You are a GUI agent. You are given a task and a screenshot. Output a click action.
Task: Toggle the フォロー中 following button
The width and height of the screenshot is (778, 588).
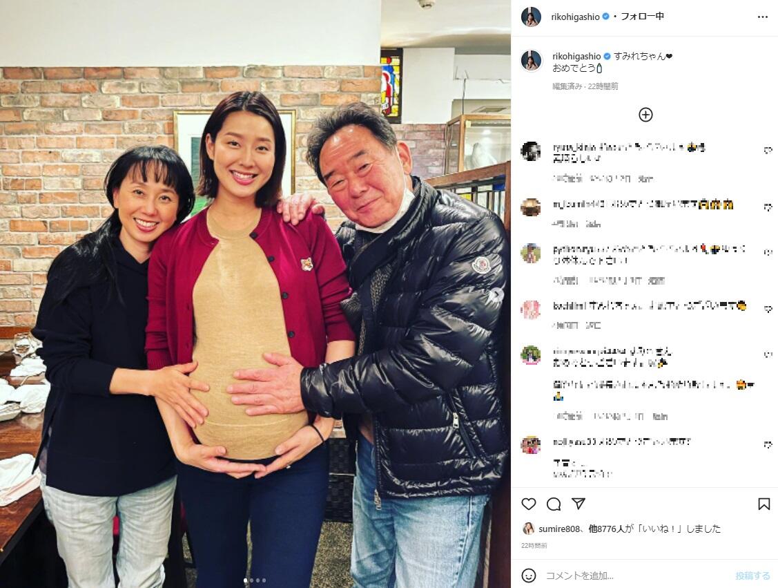click(x=642, y=17)
